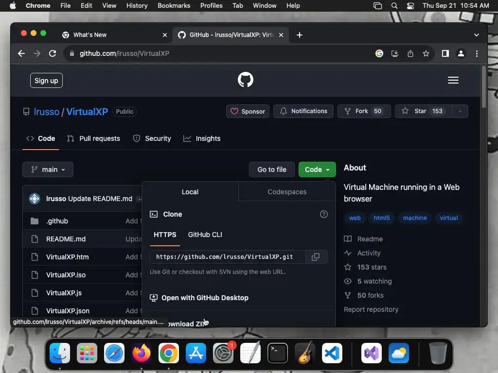The width and height of the screenshot is (498, 373).
Task: Star the repository with the Star button
Action: [x=424, y=111]
